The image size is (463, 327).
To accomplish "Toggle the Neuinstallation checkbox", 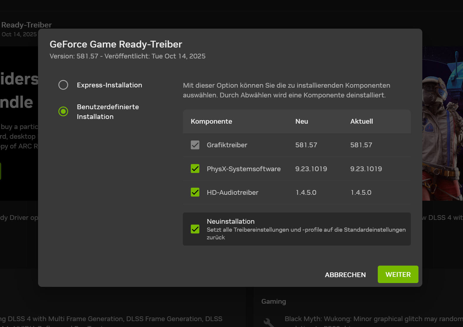I will (x=195, y=229).
